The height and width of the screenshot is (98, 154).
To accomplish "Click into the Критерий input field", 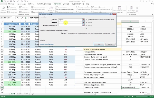I will [x=70, y=23].
